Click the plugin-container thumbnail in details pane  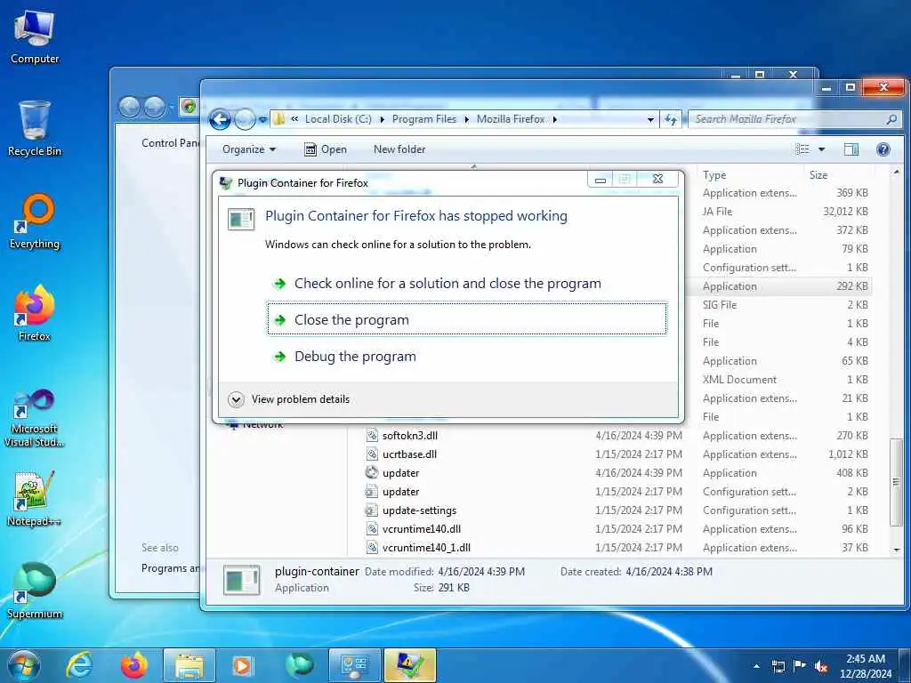tap(242, 580)
